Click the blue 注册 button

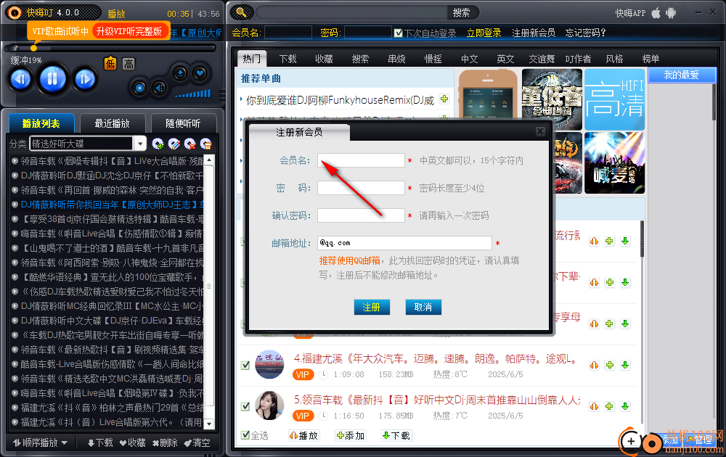(372, 307)
